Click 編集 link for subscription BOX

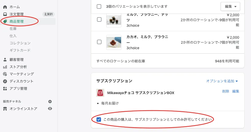236,91
